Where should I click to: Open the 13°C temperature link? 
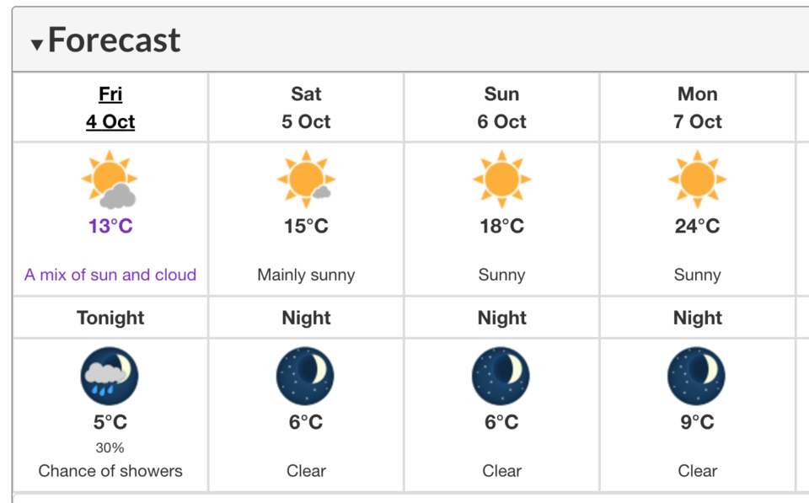click(110, 226)
